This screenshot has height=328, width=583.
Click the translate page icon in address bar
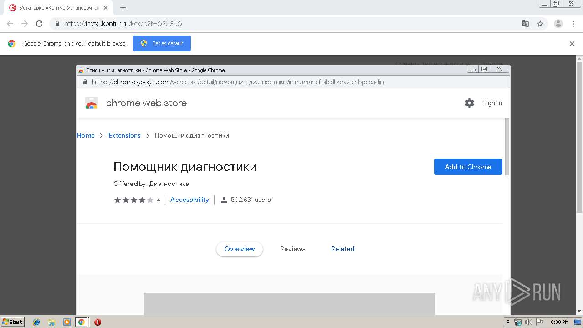point(526,24)
